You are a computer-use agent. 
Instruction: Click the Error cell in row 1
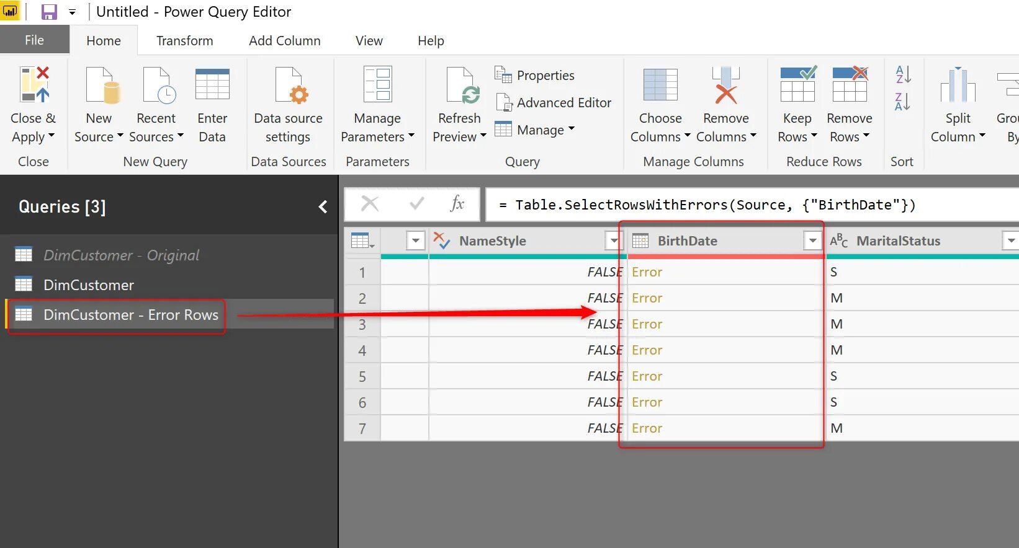726,272
